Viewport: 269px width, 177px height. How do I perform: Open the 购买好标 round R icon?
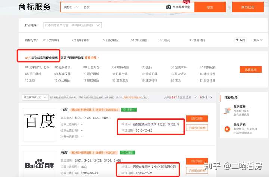[227, 129]
